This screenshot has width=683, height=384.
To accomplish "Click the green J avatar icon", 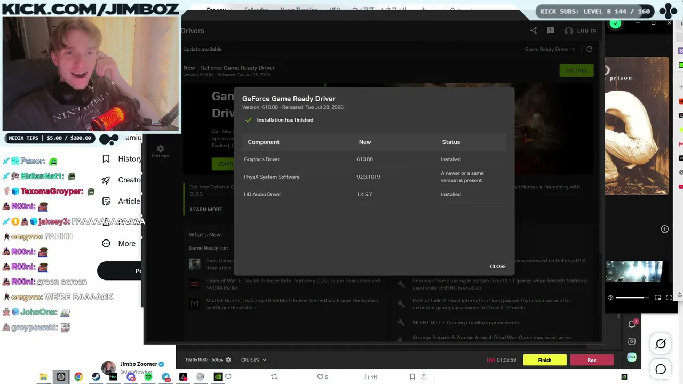I will click(615, 23).
